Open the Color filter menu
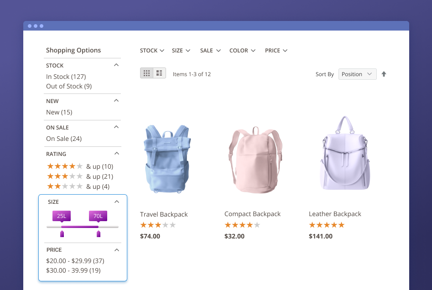 (242, 51)
